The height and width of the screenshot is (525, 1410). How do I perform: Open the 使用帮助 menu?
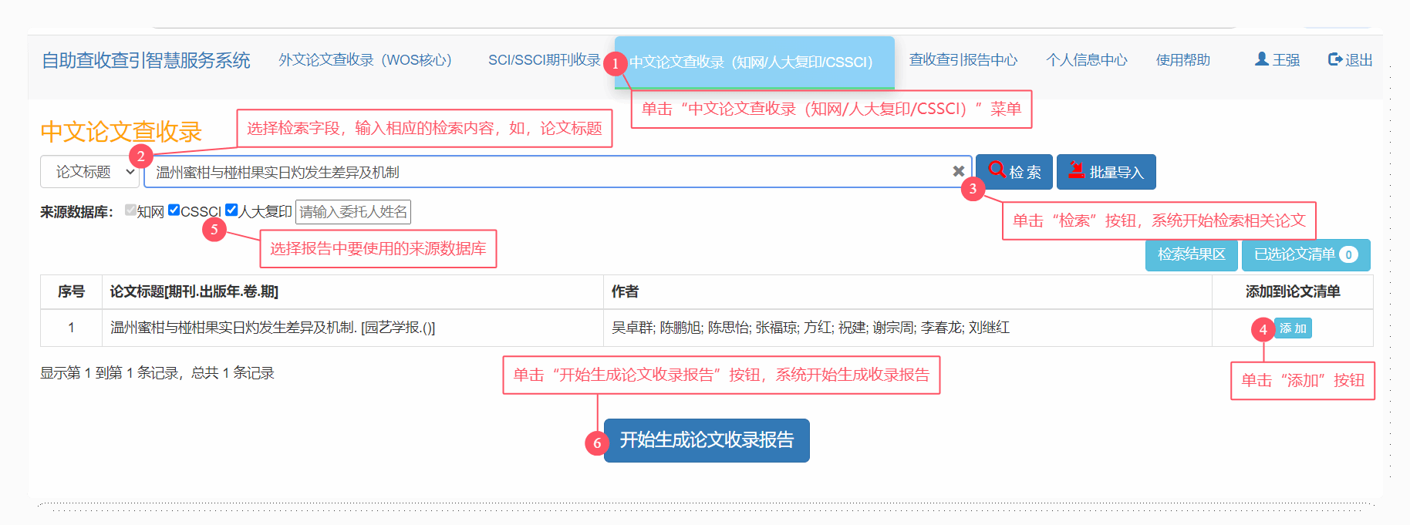click(x=1182, y=60)
